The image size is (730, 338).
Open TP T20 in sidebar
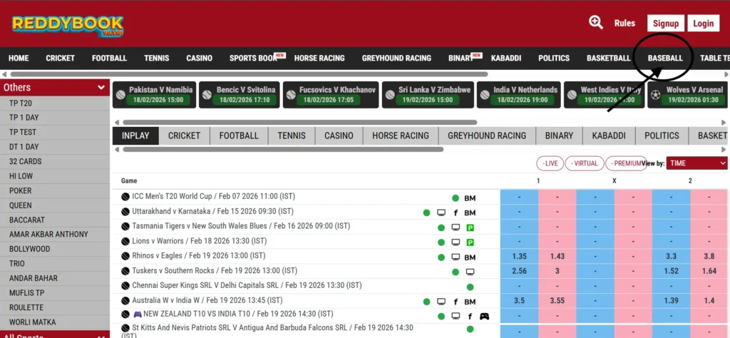coord(55,103)
